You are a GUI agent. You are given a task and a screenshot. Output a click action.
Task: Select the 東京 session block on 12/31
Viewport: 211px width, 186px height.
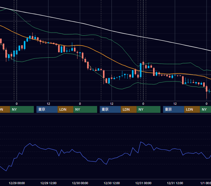[x=173, y=109]
